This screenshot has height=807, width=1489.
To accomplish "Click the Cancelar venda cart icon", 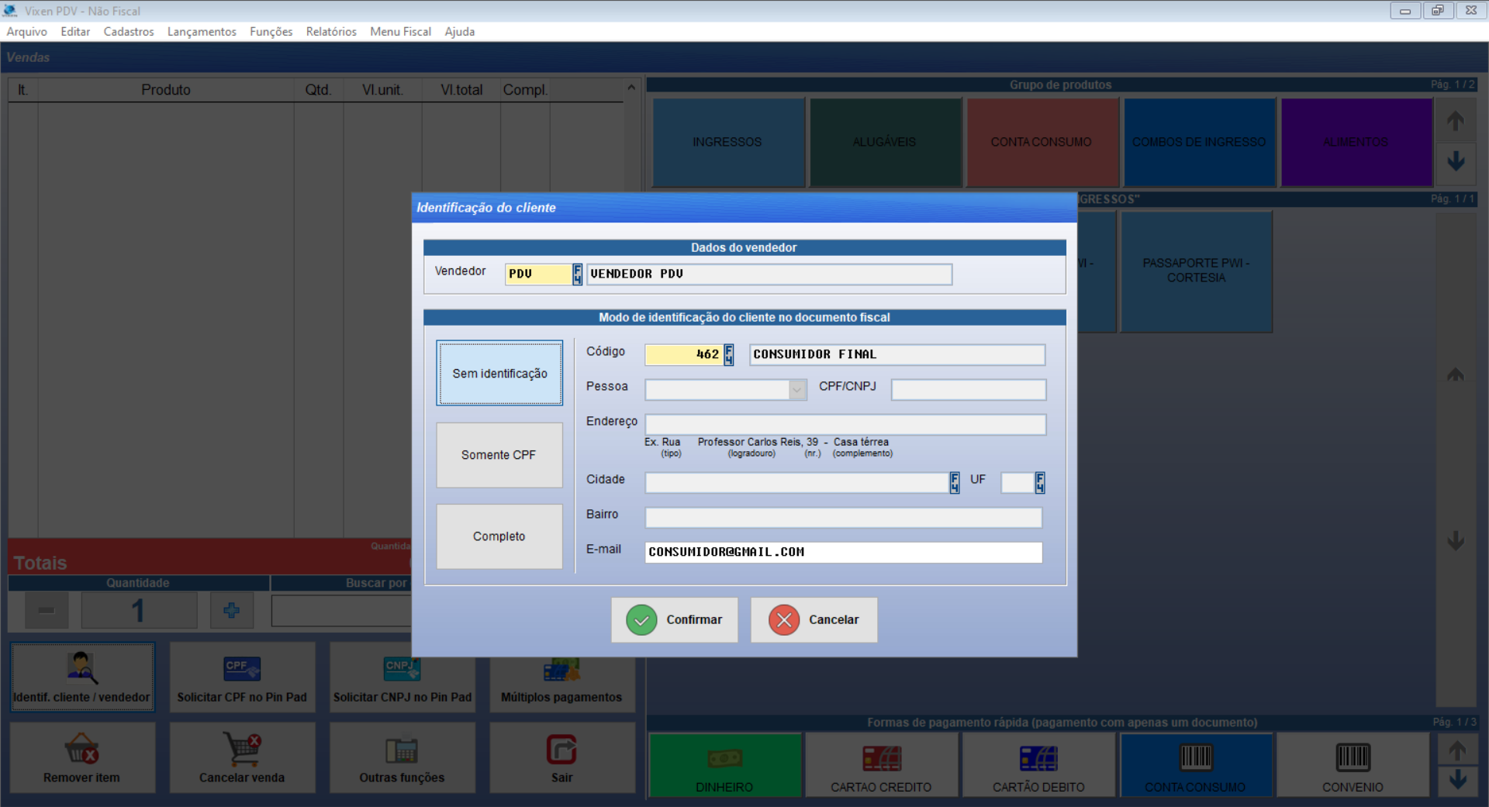I will tap(242, 749).
